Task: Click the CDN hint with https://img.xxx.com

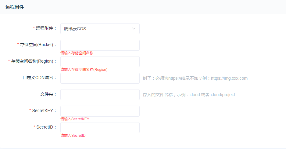Action: tap(195, 78)
